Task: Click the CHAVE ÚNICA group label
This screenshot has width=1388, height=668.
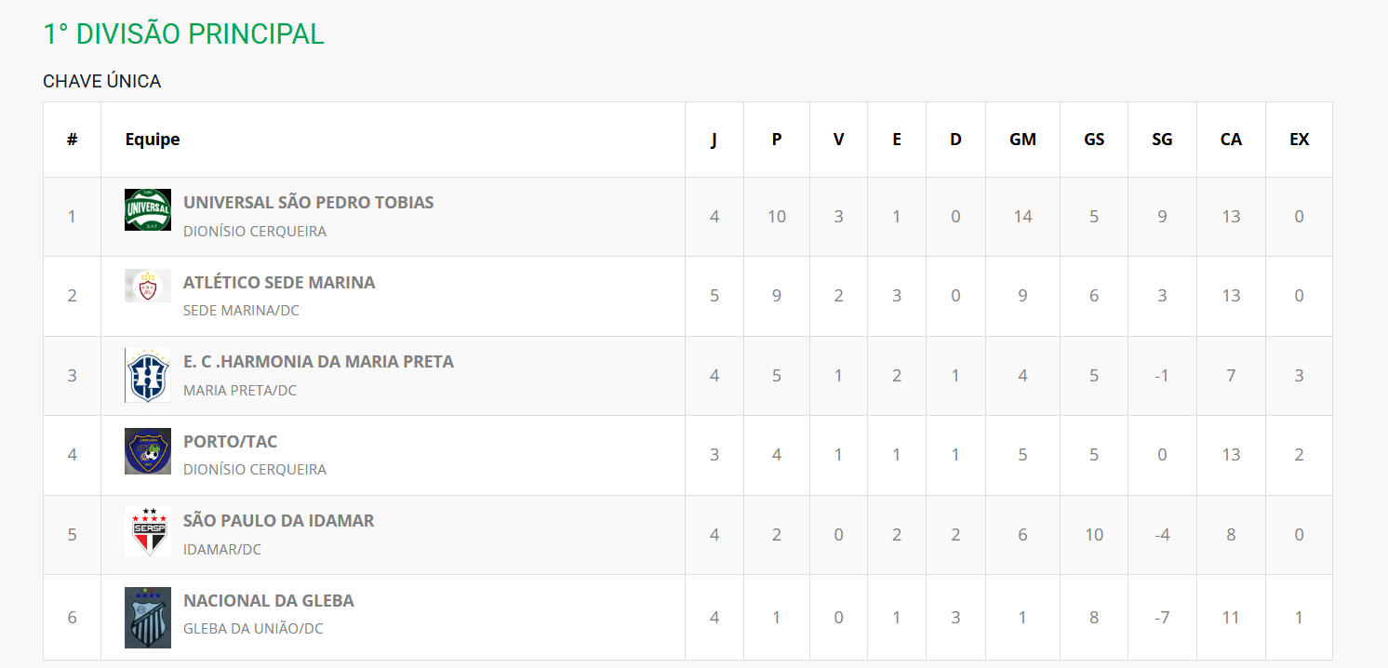Action: pyautogui.click(x=102, y=82)
